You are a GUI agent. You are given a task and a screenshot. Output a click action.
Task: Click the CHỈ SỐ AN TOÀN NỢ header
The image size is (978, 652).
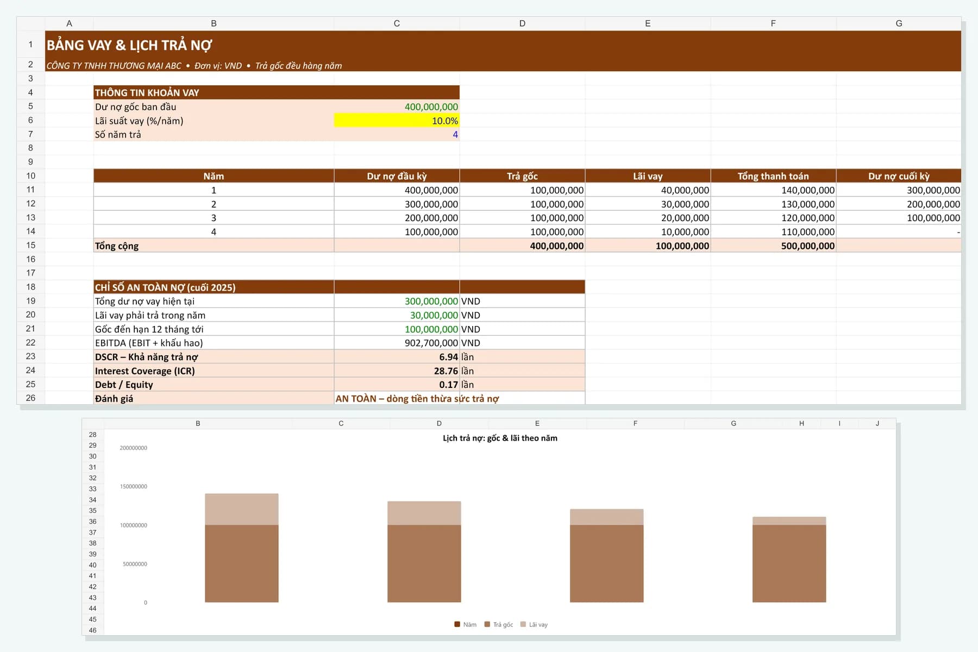[214, 287]
